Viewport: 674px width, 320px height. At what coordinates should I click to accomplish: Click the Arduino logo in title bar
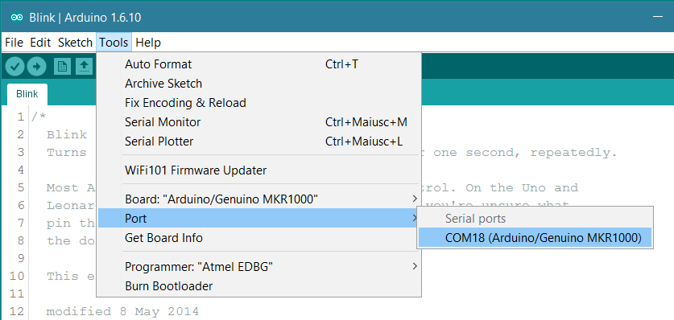[17, 18]
